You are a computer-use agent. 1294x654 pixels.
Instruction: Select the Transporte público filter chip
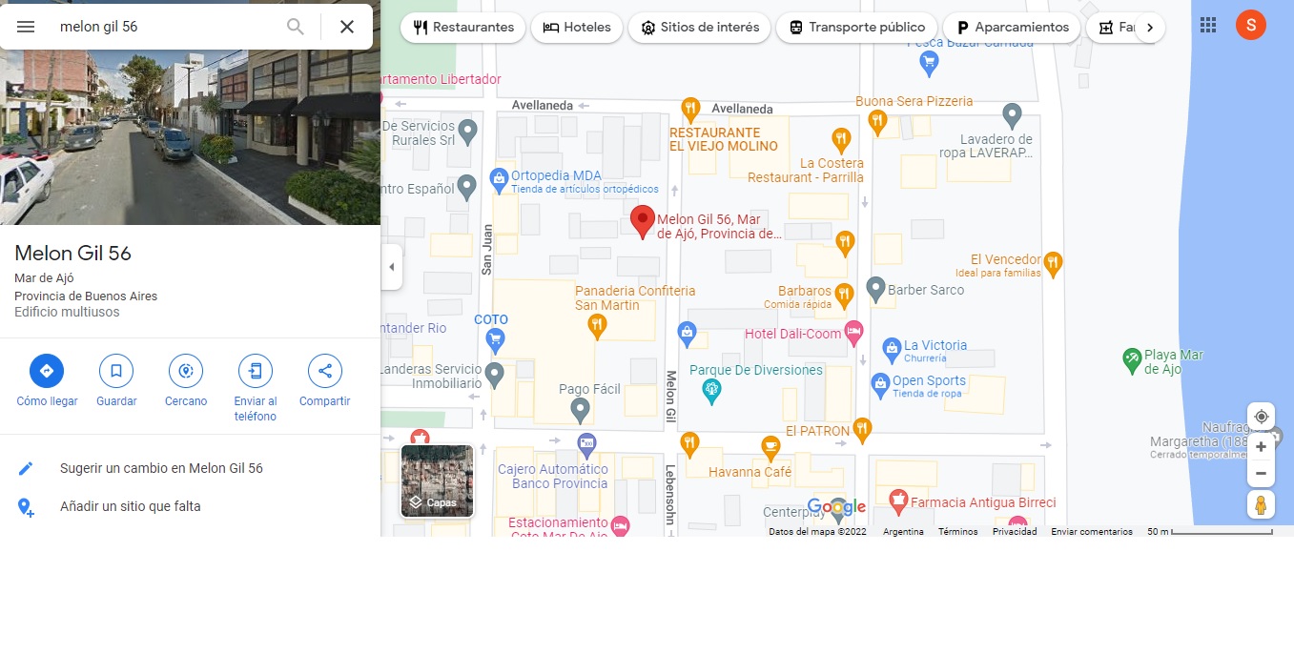(x=855, y=28)
